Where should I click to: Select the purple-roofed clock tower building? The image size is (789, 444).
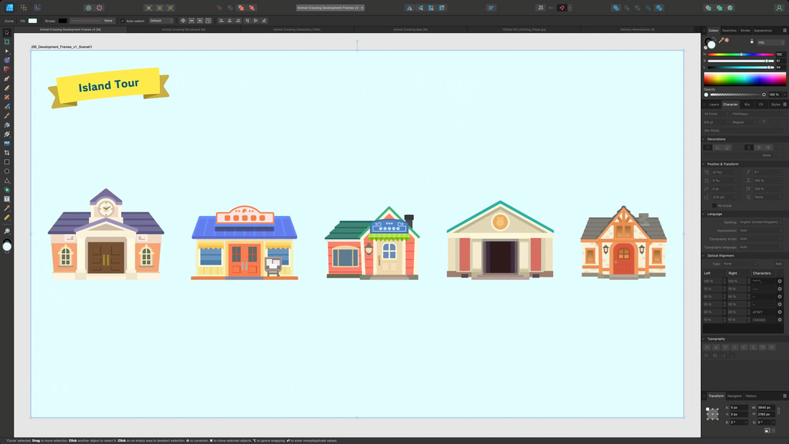(x=105, y=234)
